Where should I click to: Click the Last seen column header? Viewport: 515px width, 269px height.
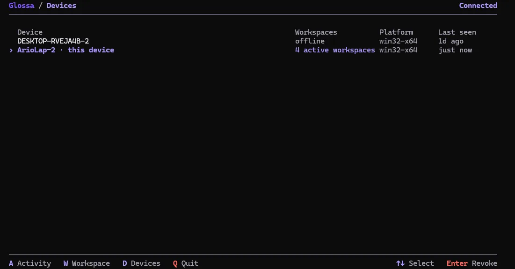(x=457, y=32)
